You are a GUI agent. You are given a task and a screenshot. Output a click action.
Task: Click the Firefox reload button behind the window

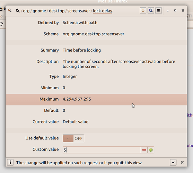click(1, 24)
